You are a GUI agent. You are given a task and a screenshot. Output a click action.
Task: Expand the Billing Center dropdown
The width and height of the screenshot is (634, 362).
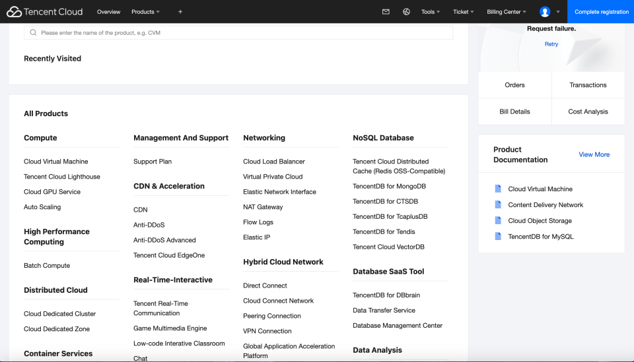[507, 12]
